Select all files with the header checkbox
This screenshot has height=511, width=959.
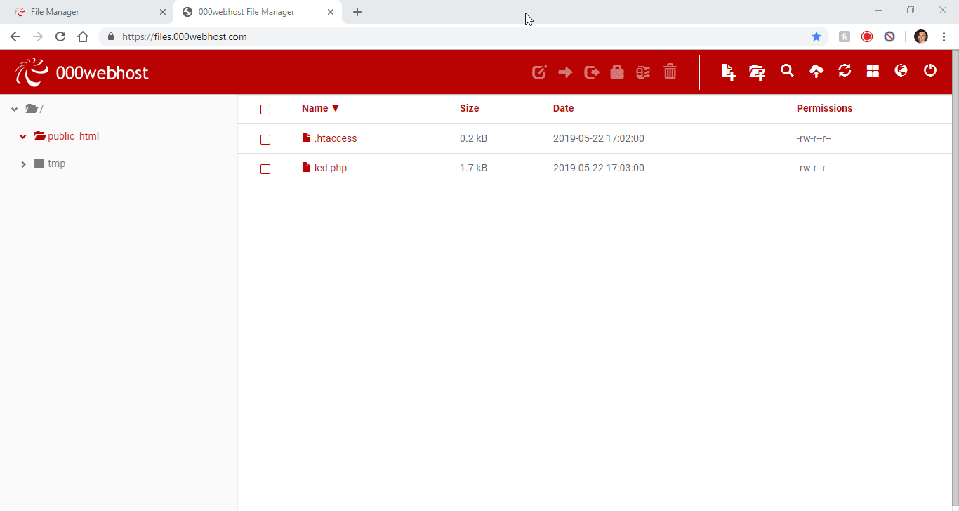click(265, 109)
